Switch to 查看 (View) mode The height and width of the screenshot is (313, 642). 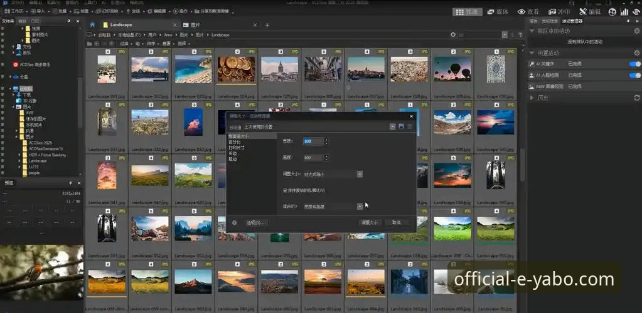528,11
